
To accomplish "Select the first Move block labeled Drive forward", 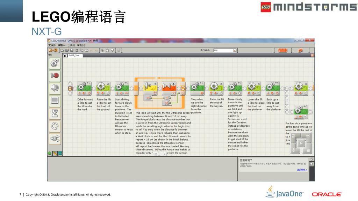I will tap(84, 88).
